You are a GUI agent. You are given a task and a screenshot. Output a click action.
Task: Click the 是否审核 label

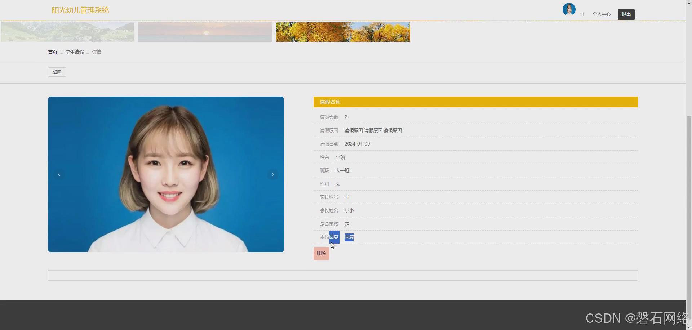[329, 224]
